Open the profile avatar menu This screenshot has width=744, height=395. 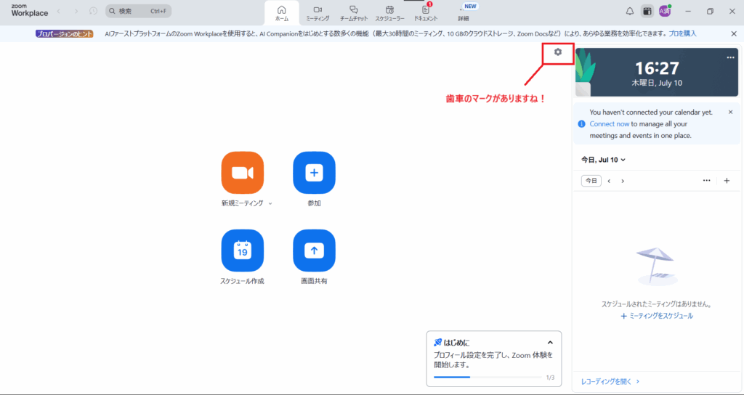coord(665,12)
